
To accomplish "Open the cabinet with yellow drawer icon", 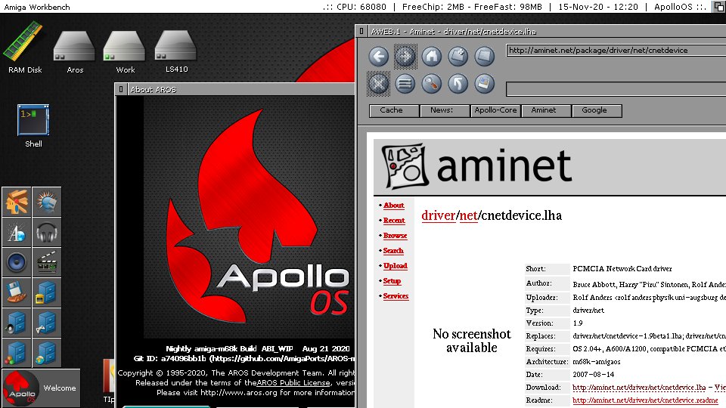I will (x=47, y=292).
